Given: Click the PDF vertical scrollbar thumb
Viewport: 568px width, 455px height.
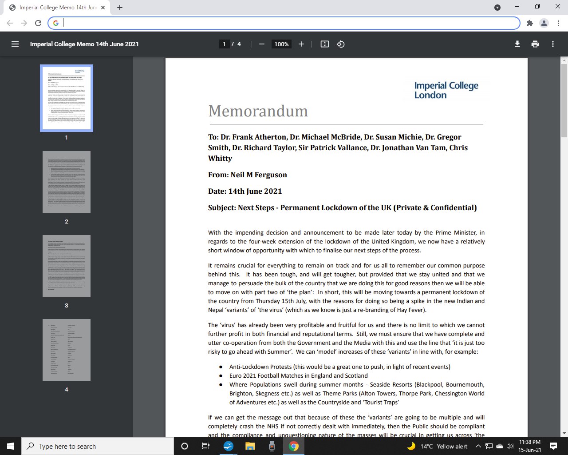Looking at the screenshot, I should pos(564,100).
